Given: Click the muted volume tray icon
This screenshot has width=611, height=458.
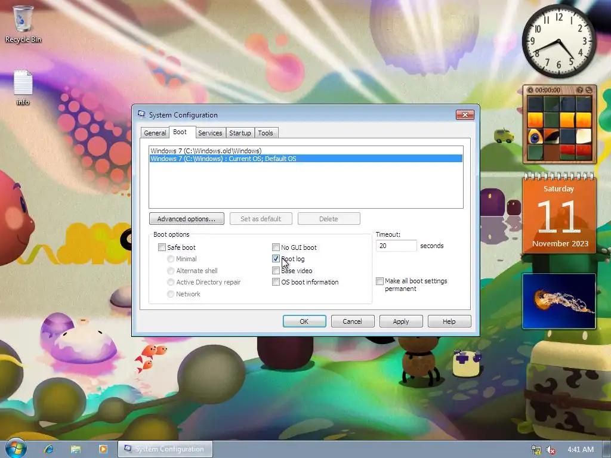Looking at the screenshot, I should (551, 450).
